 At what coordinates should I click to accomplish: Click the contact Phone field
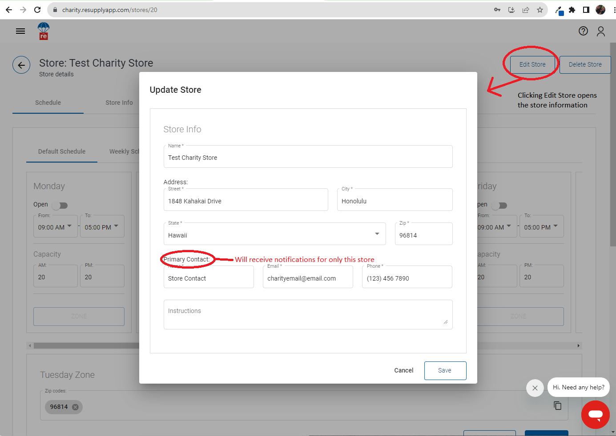pos(407,277)
